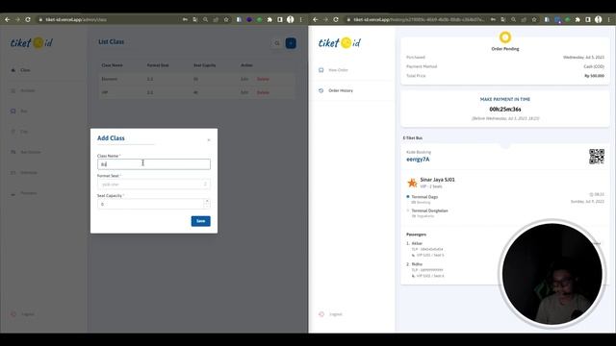Go back in the left browser window

[x=8, y=19]
